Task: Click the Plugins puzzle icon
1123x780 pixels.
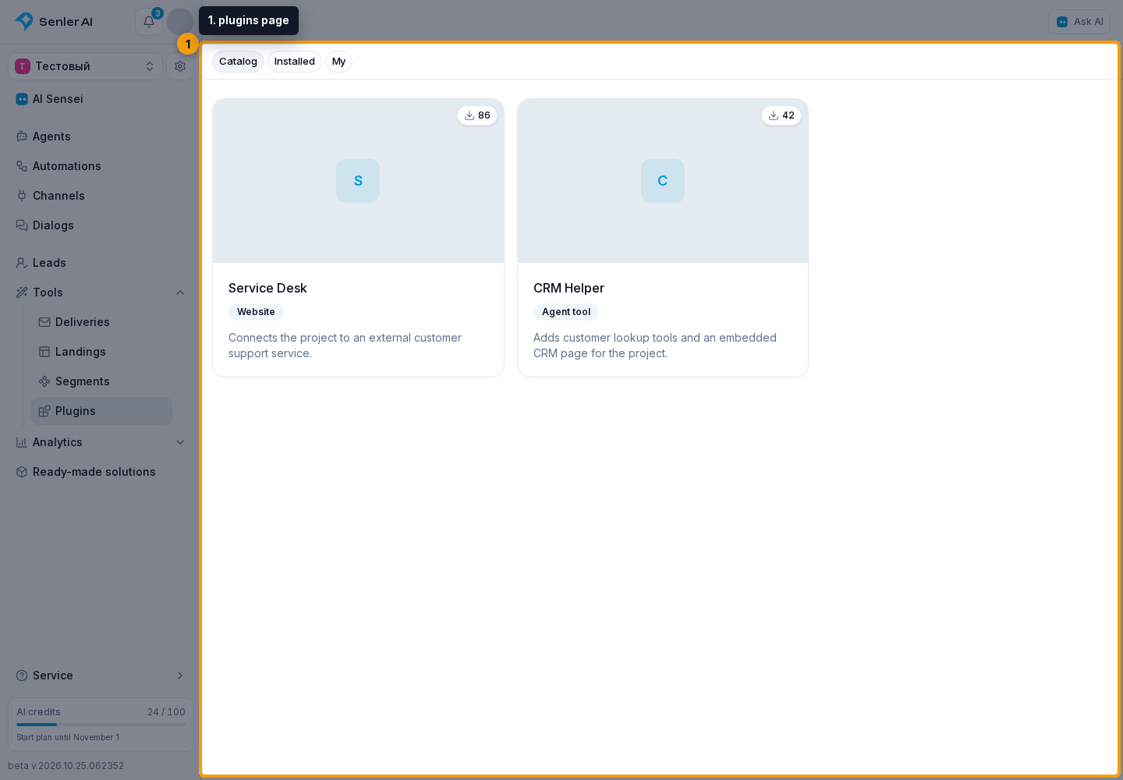Action: [x=44, y=411]
